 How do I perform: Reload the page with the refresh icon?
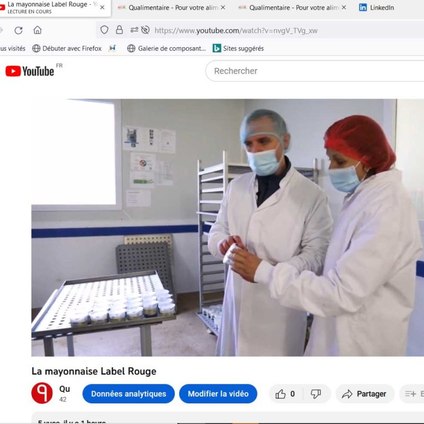[19, 30]
